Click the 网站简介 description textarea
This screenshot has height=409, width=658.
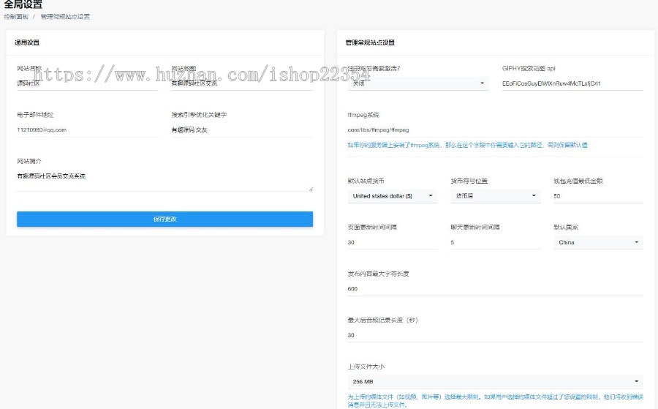[x=164, y=181]
